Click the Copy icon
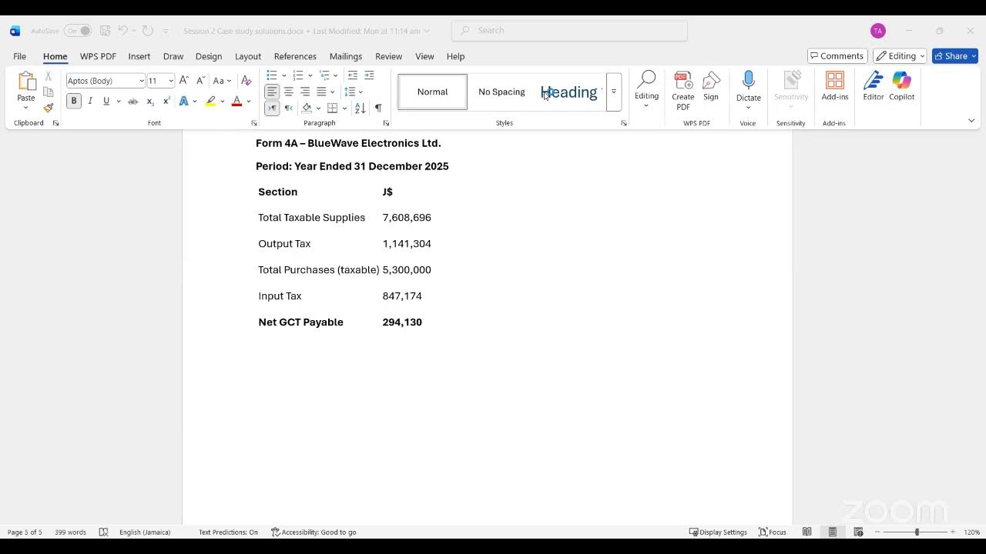Screen dimensions: 986x554 click(x=48, y=92)
